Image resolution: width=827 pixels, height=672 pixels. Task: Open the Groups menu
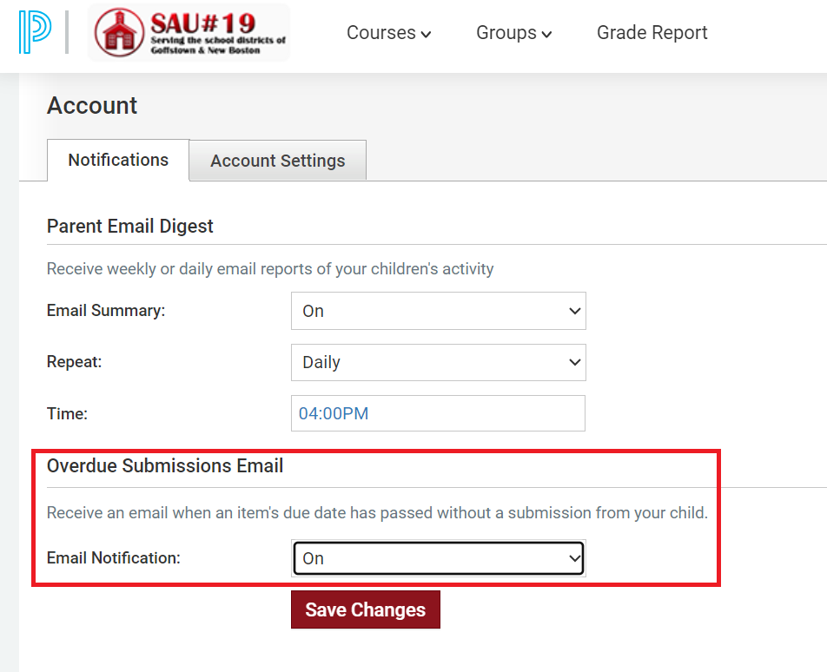point(513,33)
